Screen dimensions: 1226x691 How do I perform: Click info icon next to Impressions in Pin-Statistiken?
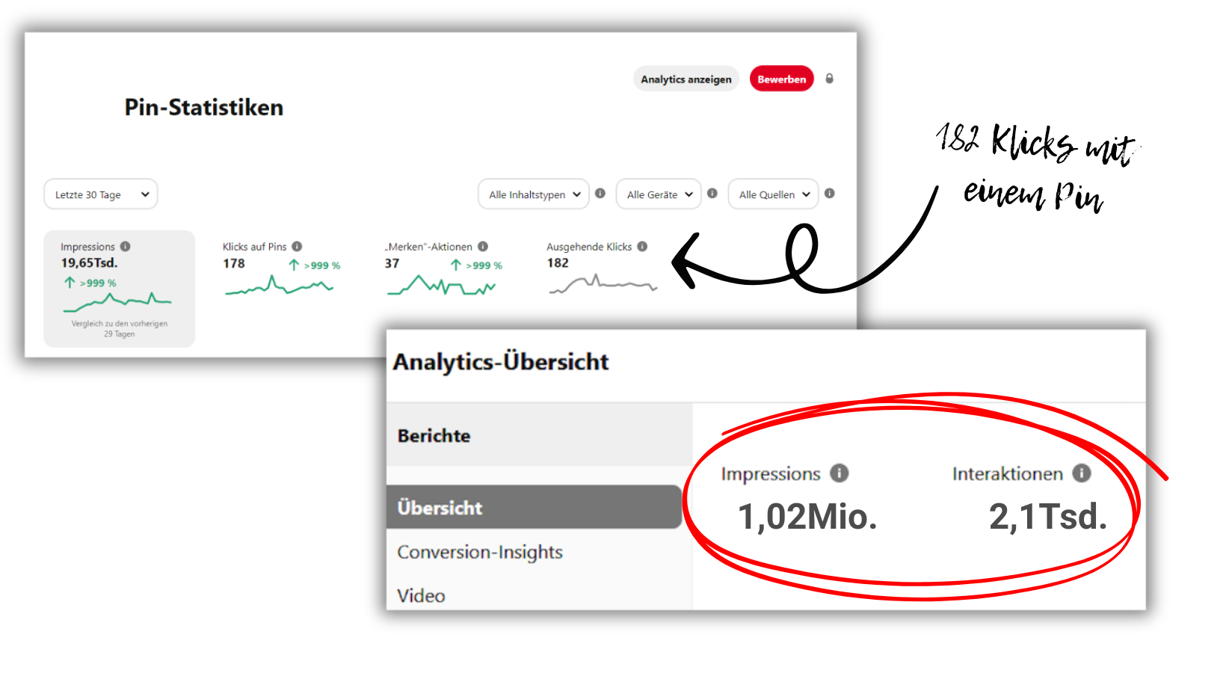pos(126,246)
